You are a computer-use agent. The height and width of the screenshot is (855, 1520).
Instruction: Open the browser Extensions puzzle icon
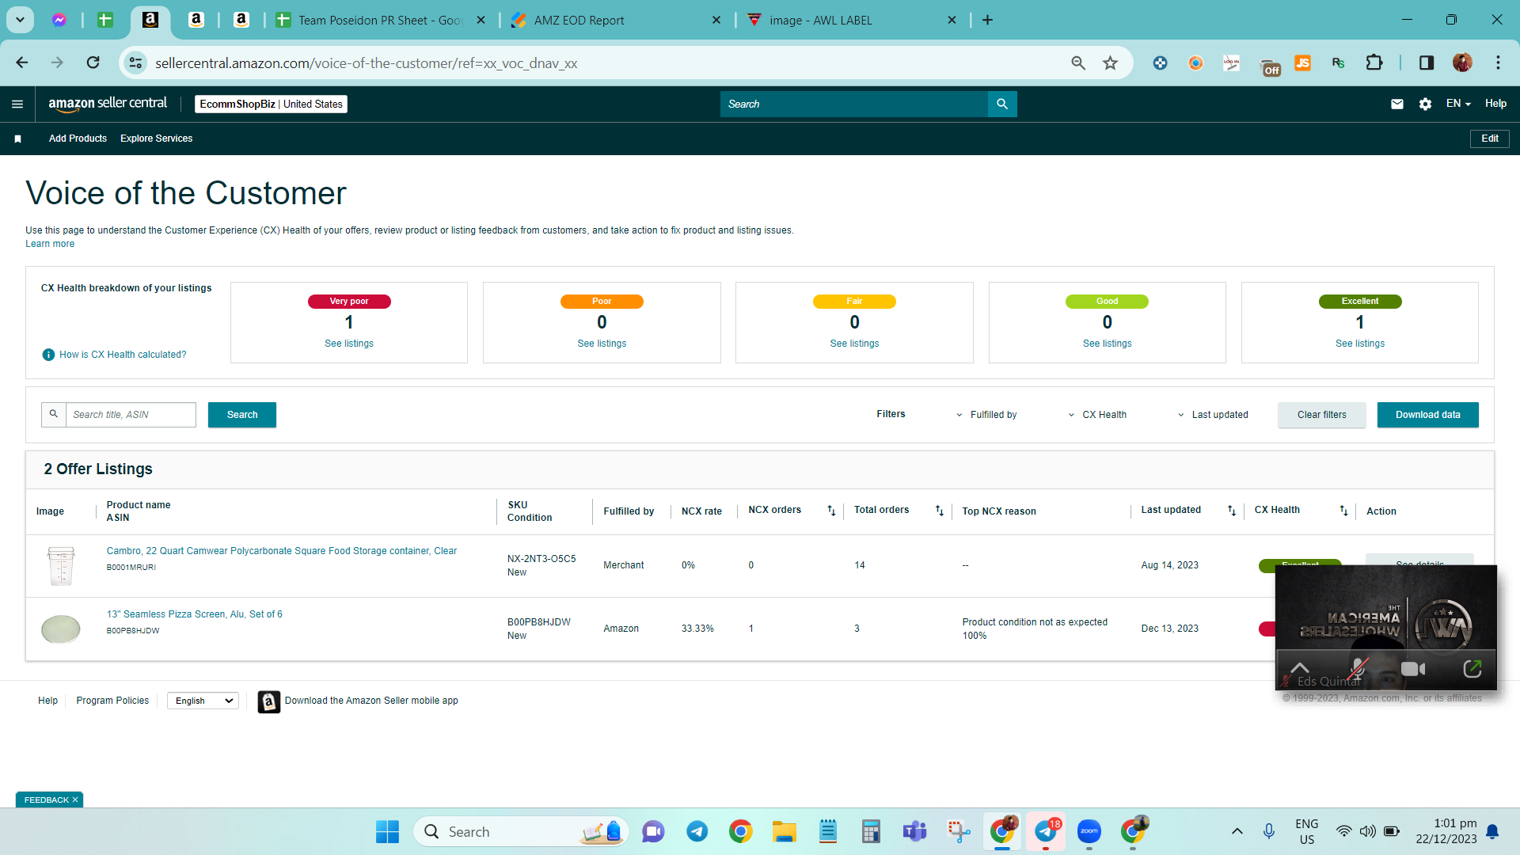pos(1374,63)
